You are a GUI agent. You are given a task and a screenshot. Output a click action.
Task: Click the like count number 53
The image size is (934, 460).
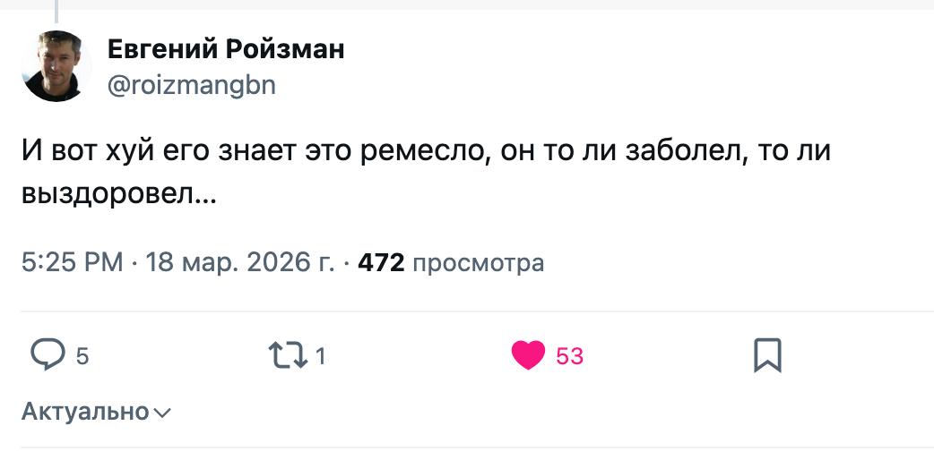pyautogui.click(x=569, y=357)
